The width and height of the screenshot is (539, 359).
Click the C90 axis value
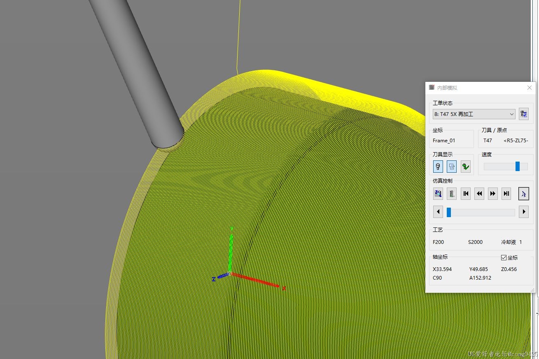437,278
